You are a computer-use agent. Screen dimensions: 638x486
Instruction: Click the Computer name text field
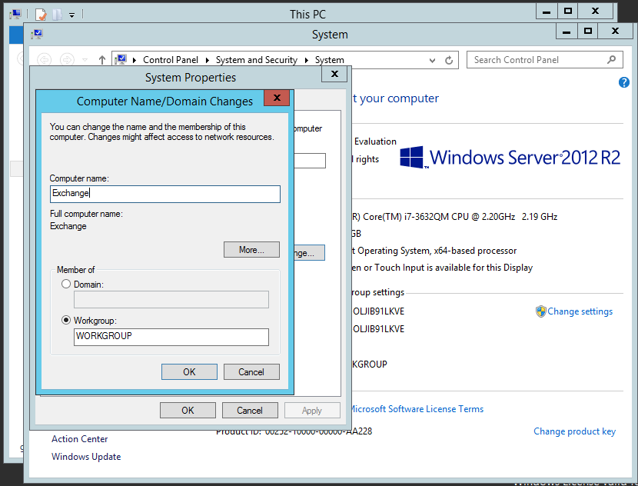coord(165,194)
